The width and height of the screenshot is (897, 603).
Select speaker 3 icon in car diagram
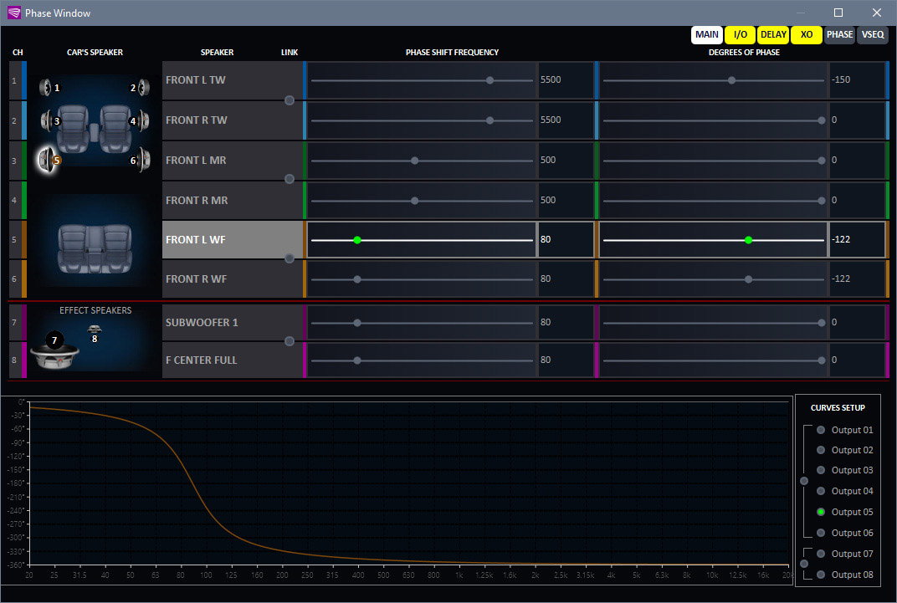(x=48, y=120)
